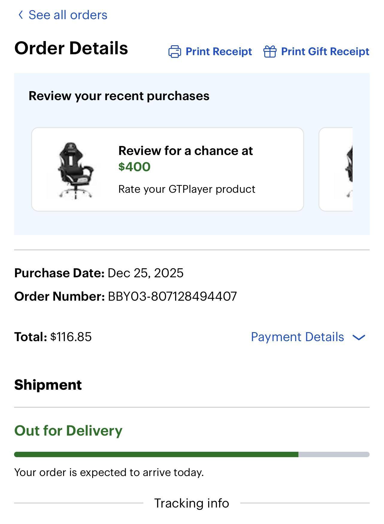384x524 pixels.
Task: Click the Review your recent purchases heading
Action: pos(119,96)
